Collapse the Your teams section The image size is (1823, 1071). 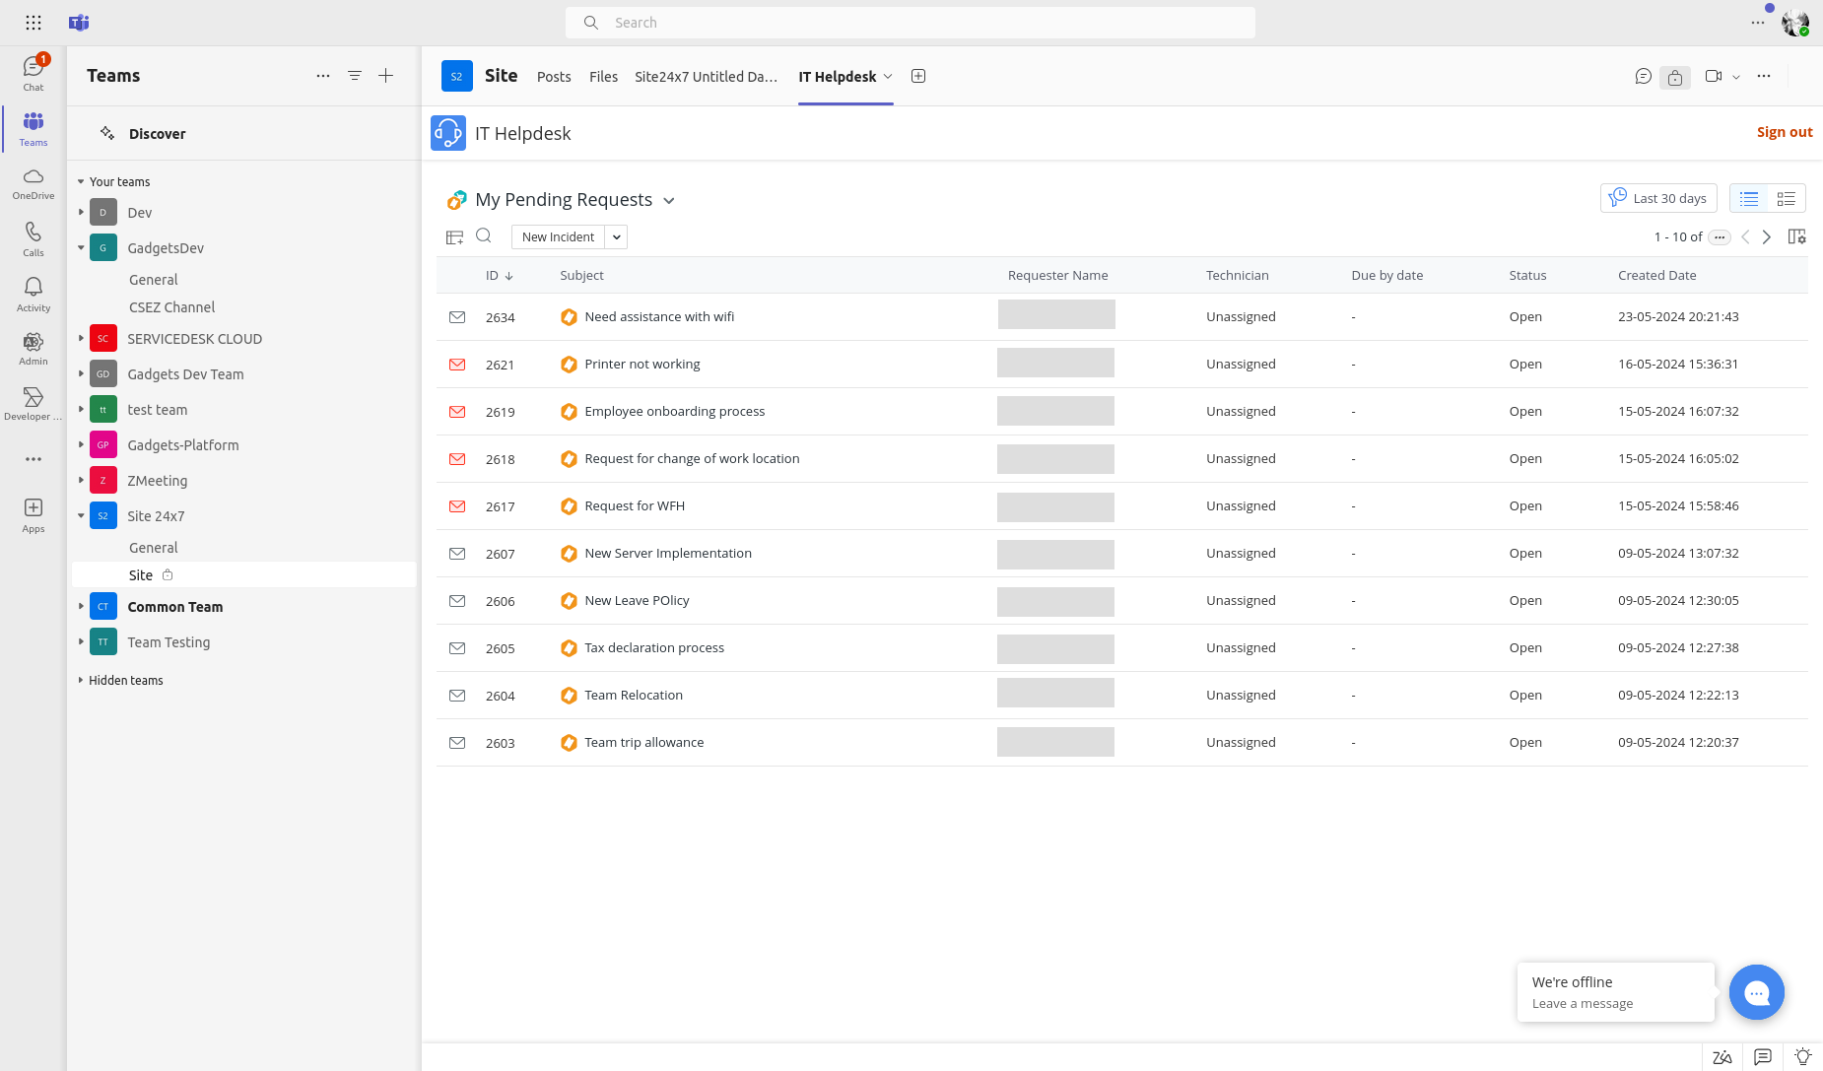click(81, 181)
